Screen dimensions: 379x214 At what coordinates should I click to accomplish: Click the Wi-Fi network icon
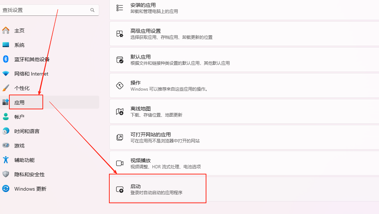[6, 73]
